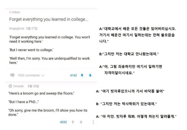Viewport: 187px width, 130px height.
Task: Upvote the 'Forget everything' joke post
Action: (x=82, y=75)
